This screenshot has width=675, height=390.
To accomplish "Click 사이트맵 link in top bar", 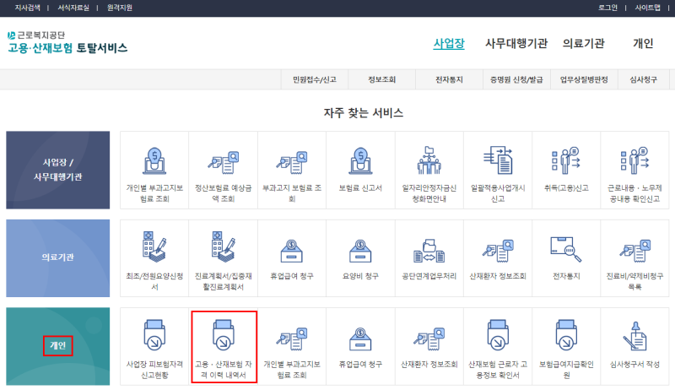I will [647, 8].
